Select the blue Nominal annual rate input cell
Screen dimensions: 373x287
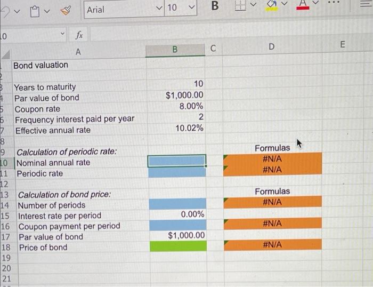[177, 161]
